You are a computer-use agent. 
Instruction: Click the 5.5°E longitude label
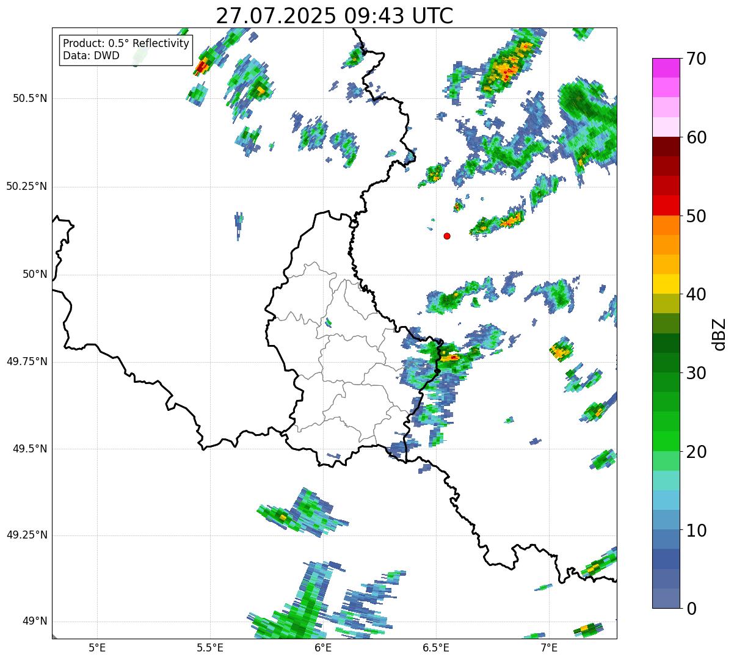click(x=210, y=647)
